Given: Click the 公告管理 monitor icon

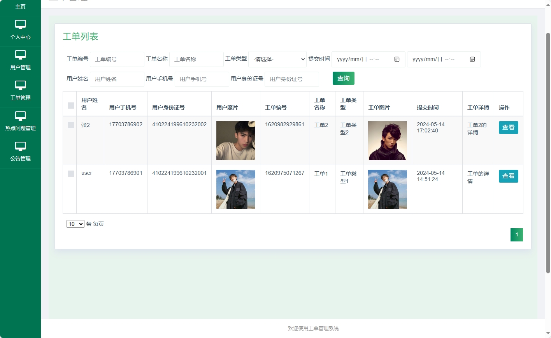Looking at the screenshot, I should coord(20,146).
